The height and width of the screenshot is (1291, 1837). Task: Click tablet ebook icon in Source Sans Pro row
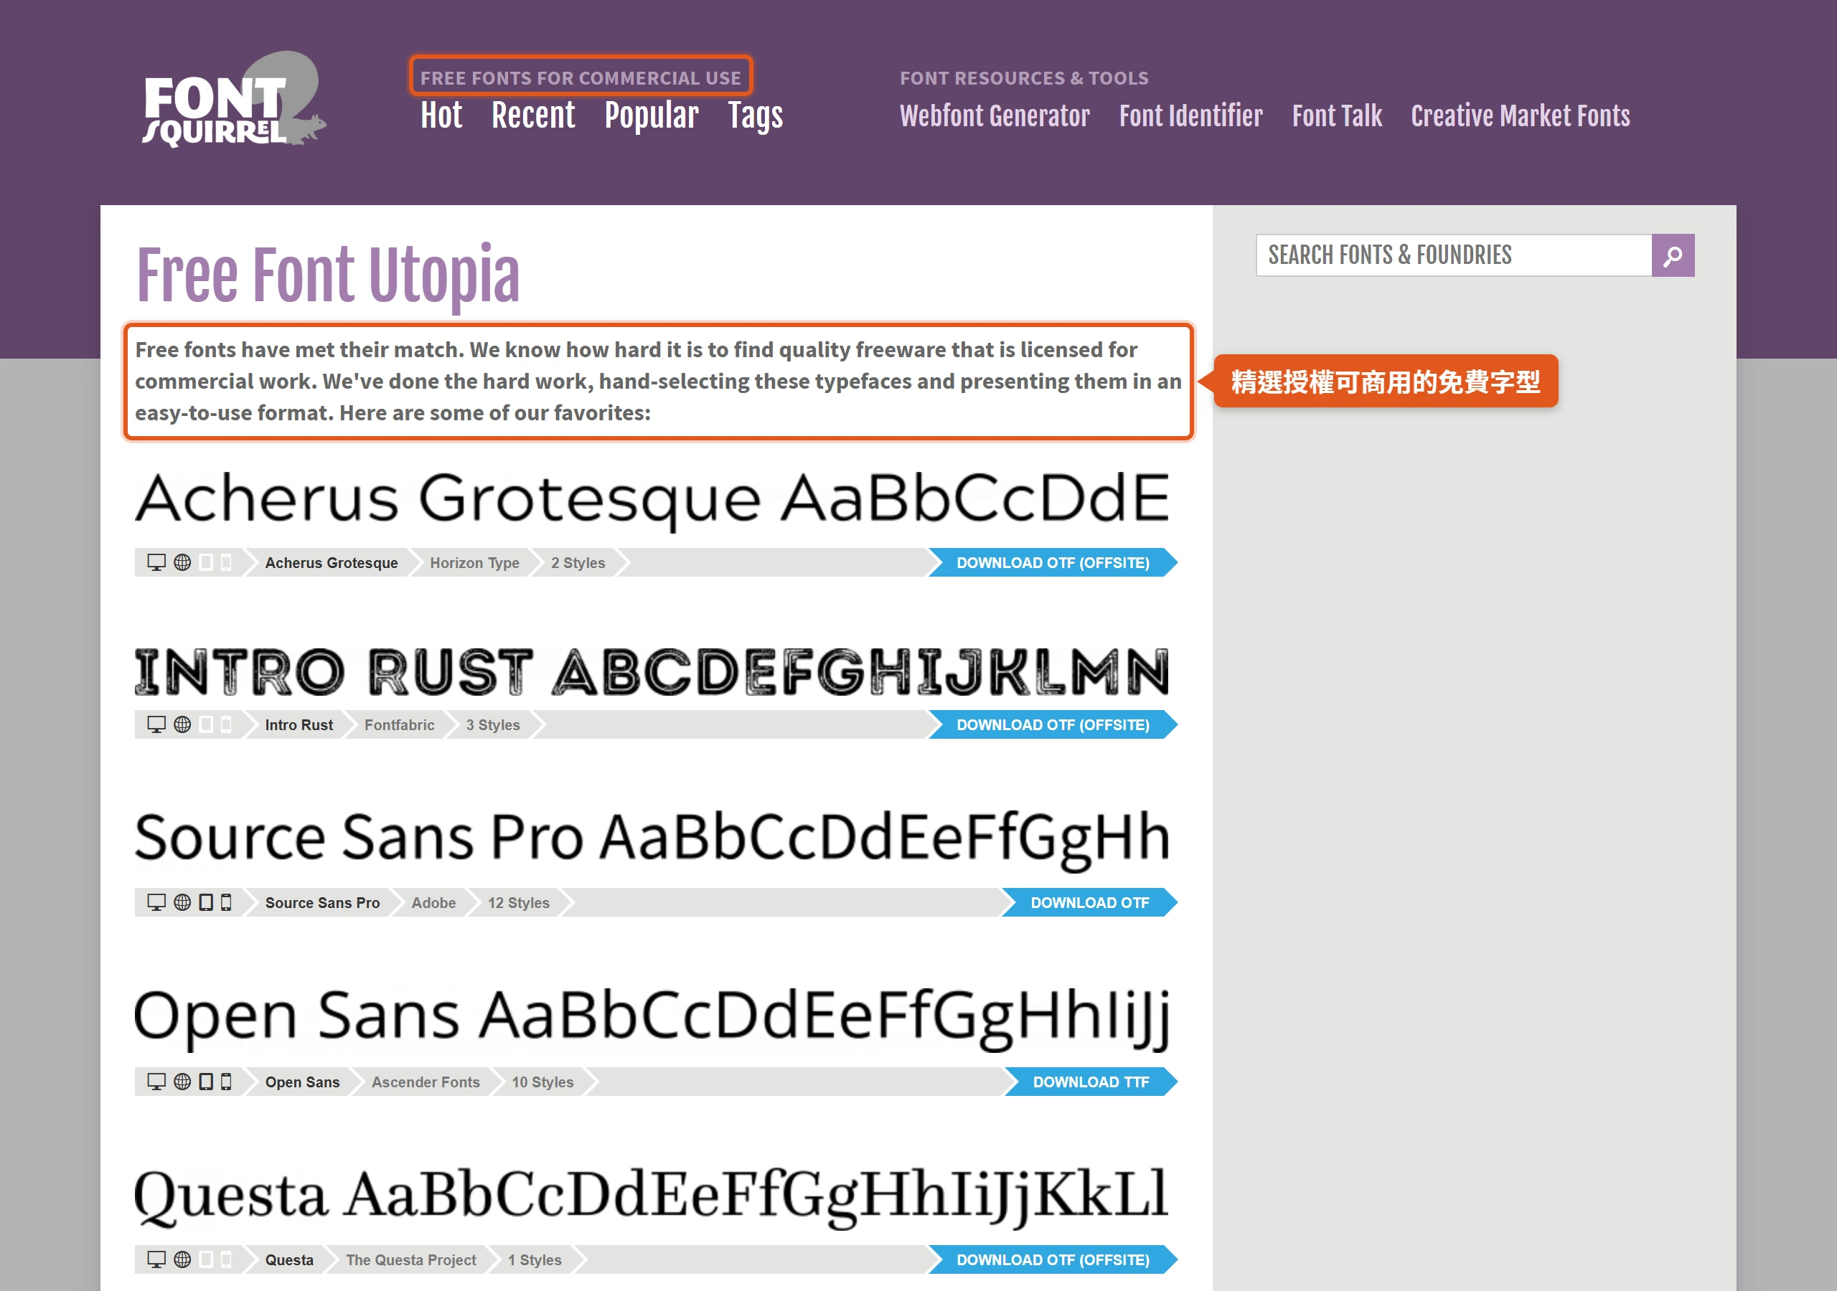pos(206,902)
